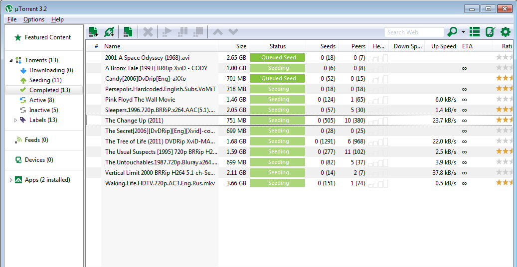Select Pink Floyd The Wall Movie
517x267 pixels.
click(140, 99)
